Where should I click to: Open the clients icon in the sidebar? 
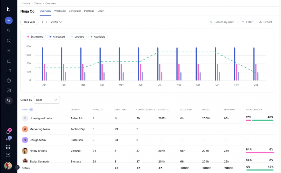coord(9,61)
